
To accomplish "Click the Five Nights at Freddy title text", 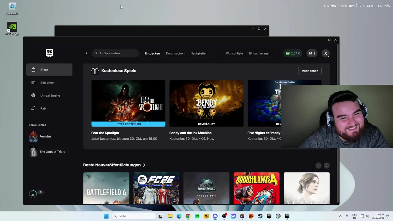I will pyautogui.click(x=264, y=133).
